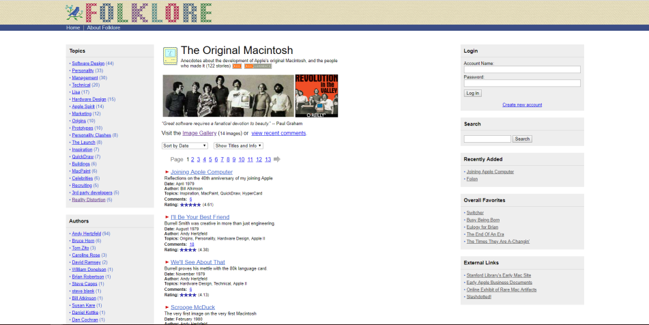Go to page 2 of stories
Screen dimensions: 649x325
tap(192, 159)
